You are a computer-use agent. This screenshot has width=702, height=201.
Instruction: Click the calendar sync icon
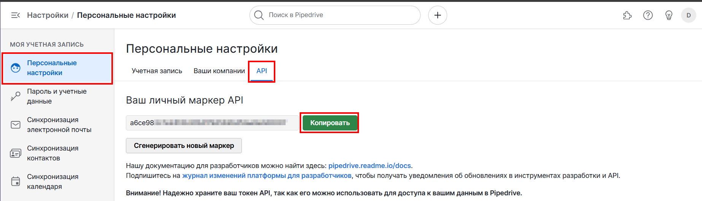(x=16, y=182)
